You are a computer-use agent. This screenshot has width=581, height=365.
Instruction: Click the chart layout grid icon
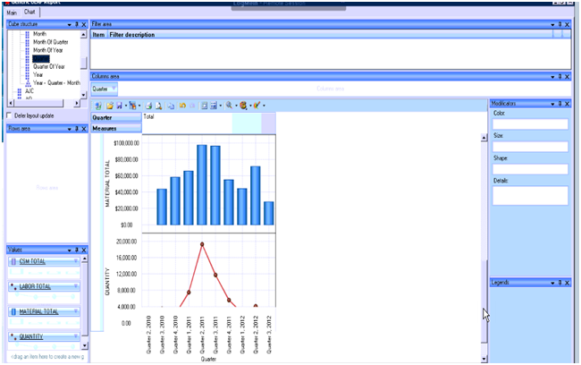214,106
